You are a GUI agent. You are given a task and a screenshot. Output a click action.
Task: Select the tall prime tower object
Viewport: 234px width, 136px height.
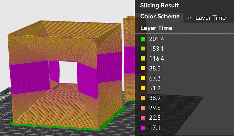pyautogui.click(x=129, y=58)
